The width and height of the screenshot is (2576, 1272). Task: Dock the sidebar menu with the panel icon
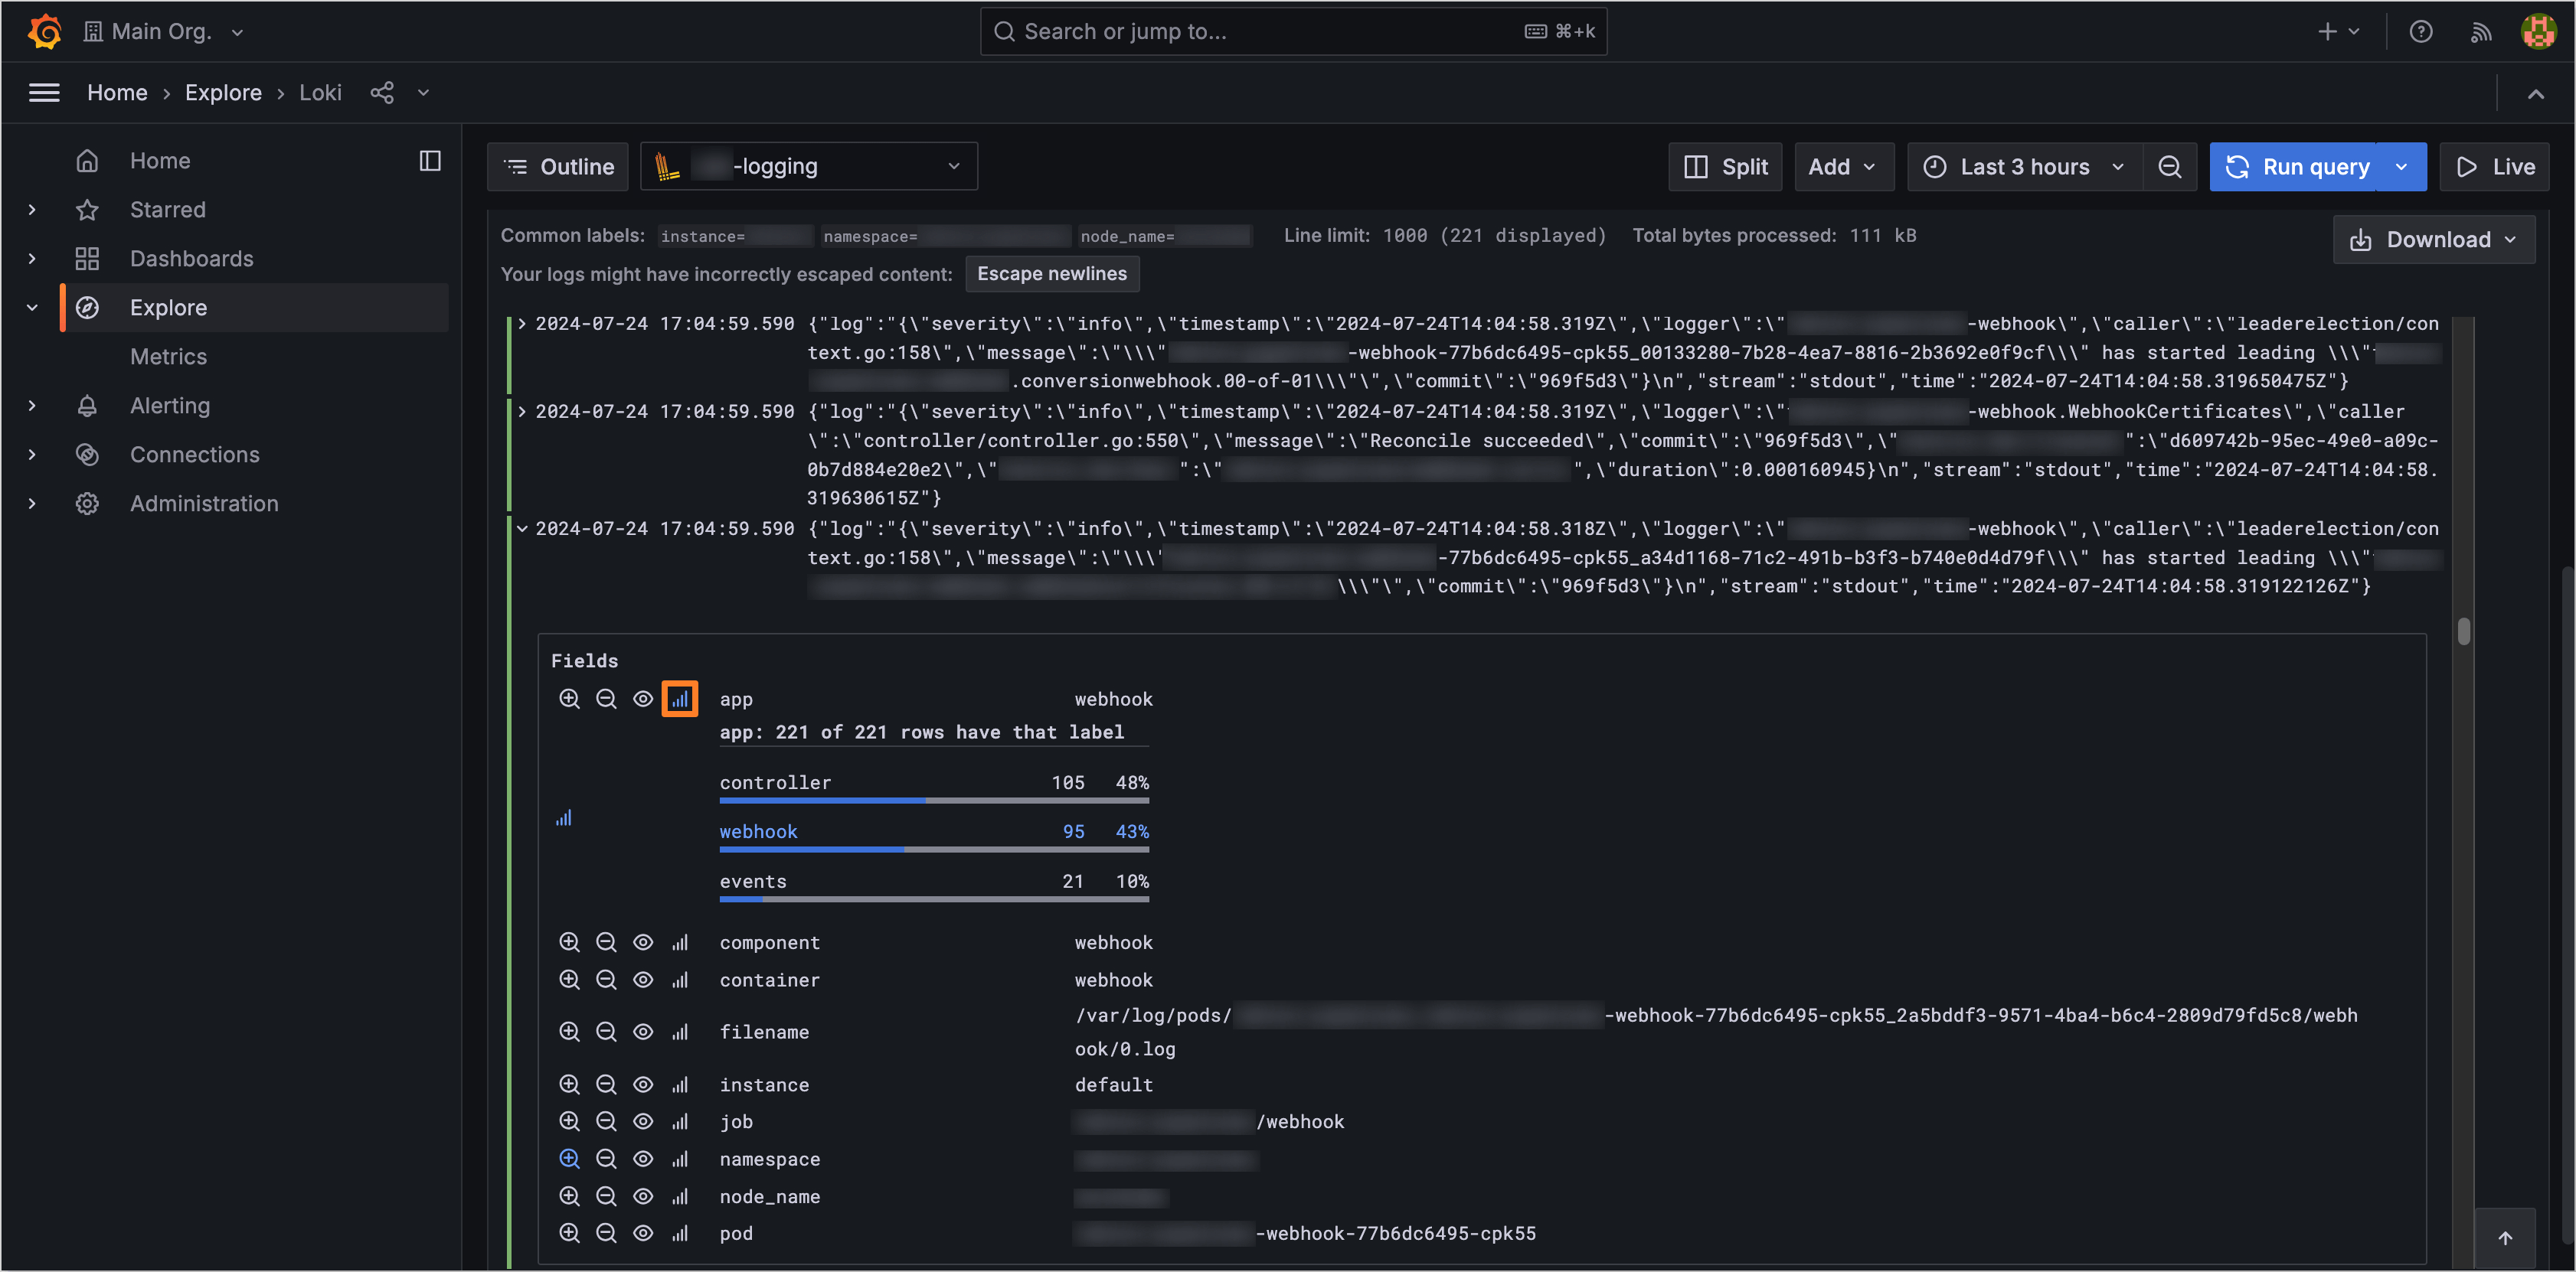pyautogui.click(x=430, y=161)
